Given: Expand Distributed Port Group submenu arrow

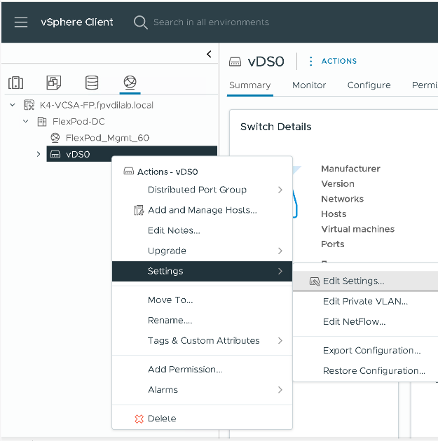Looking at the screenshot, I should 280,190.
